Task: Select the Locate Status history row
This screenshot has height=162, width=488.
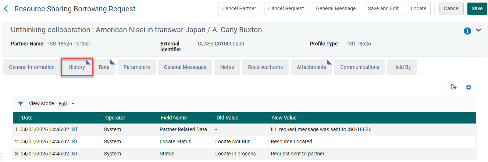Action: click(x=175, y=141)
